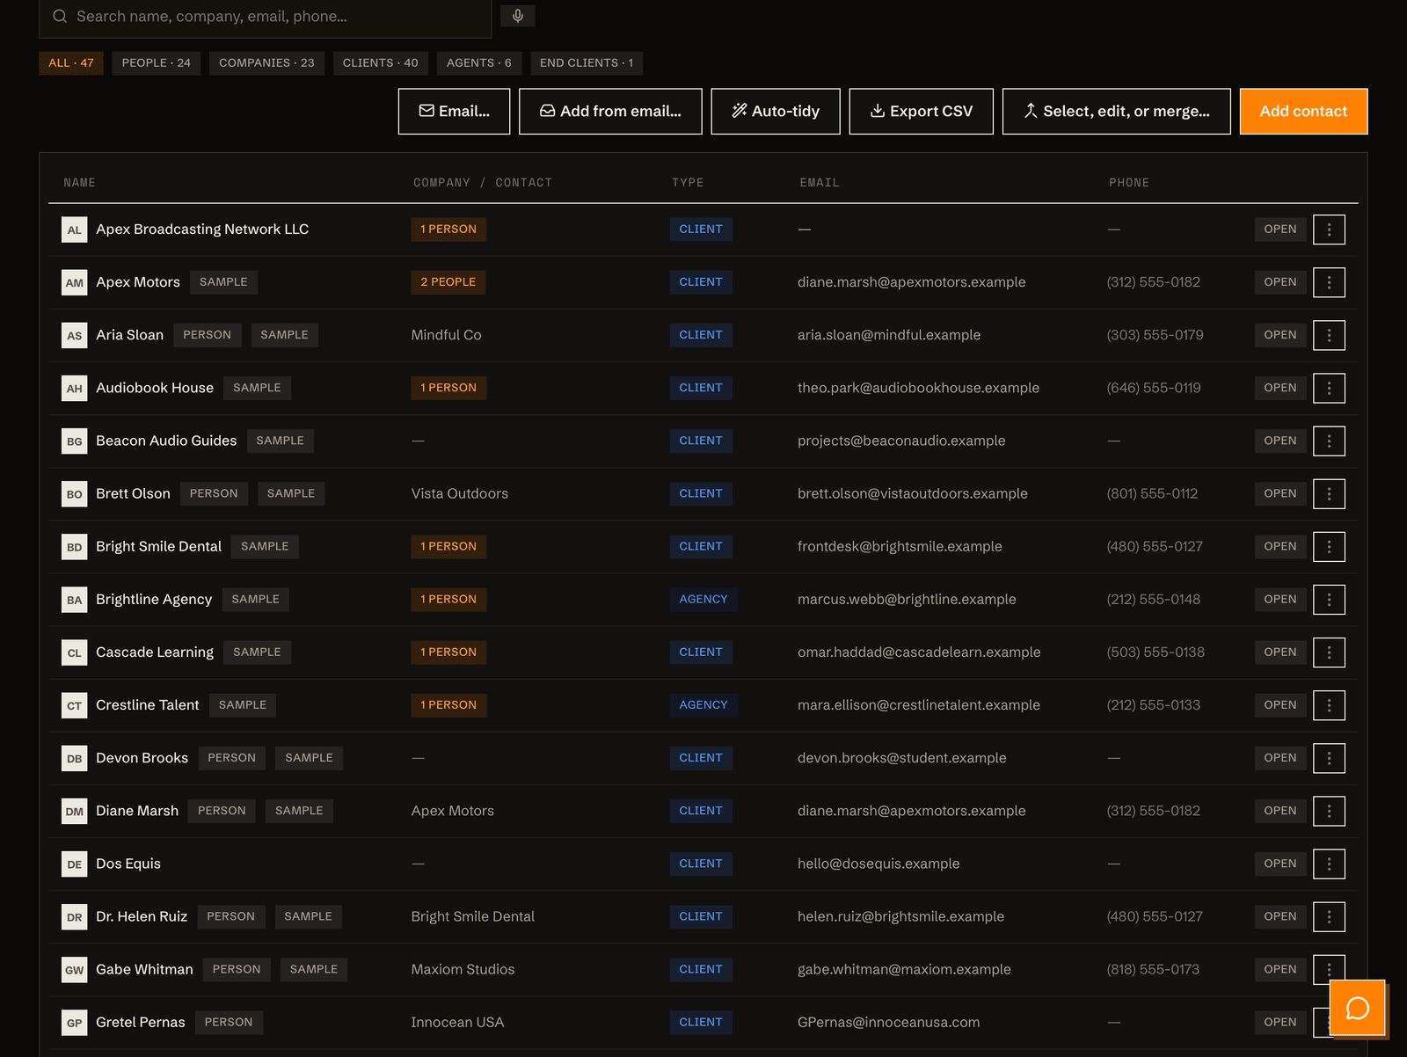Select END CLIENTS · 1 filter
1407x1057 pixels.
click(587, 63)
